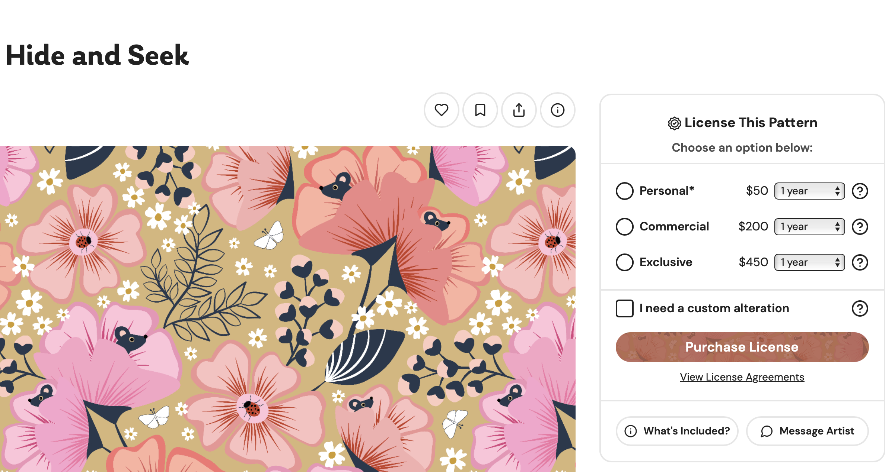Image resolution: width=895 pixels, height=472 pixels.
Task: Open help for Exclusive license
Action: click(860, 262)
